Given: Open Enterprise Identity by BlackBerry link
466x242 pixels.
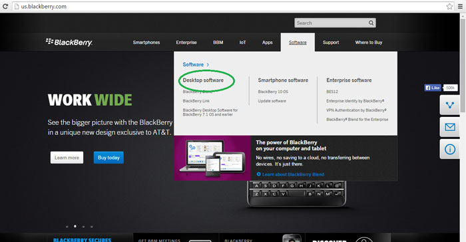Looking at the screenshot, I should pyautogui.click(x=355, y=101).
